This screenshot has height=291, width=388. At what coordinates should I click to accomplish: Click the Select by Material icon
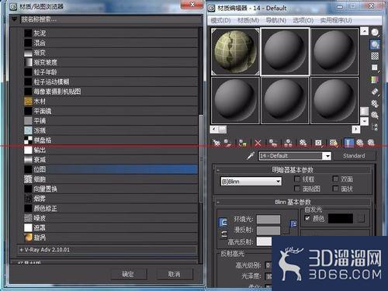(375, 115)
